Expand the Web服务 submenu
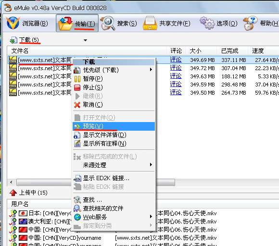 pyautogui.click(x=114, y=217)
